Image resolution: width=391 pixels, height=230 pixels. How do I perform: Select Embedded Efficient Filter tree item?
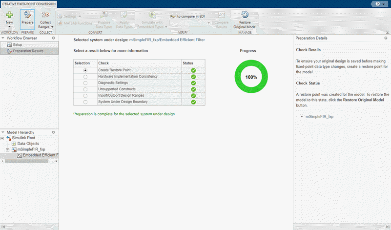41,155
